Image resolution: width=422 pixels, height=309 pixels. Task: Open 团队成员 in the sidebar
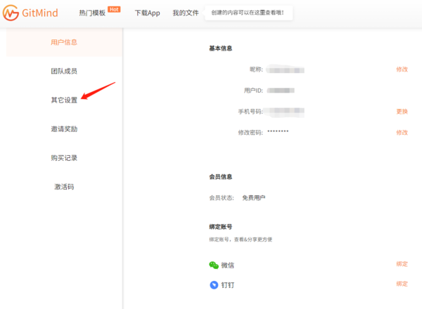point(64,71)
